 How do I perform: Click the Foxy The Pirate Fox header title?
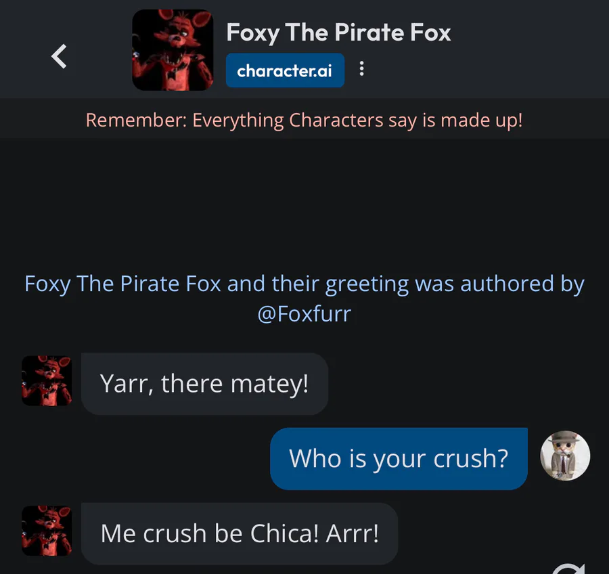point(338,32)
